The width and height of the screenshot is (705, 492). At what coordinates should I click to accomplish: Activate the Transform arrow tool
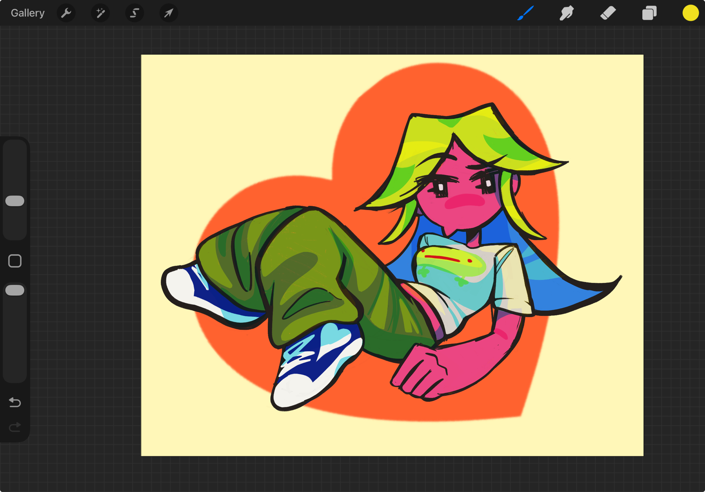(x=168, y=13)
